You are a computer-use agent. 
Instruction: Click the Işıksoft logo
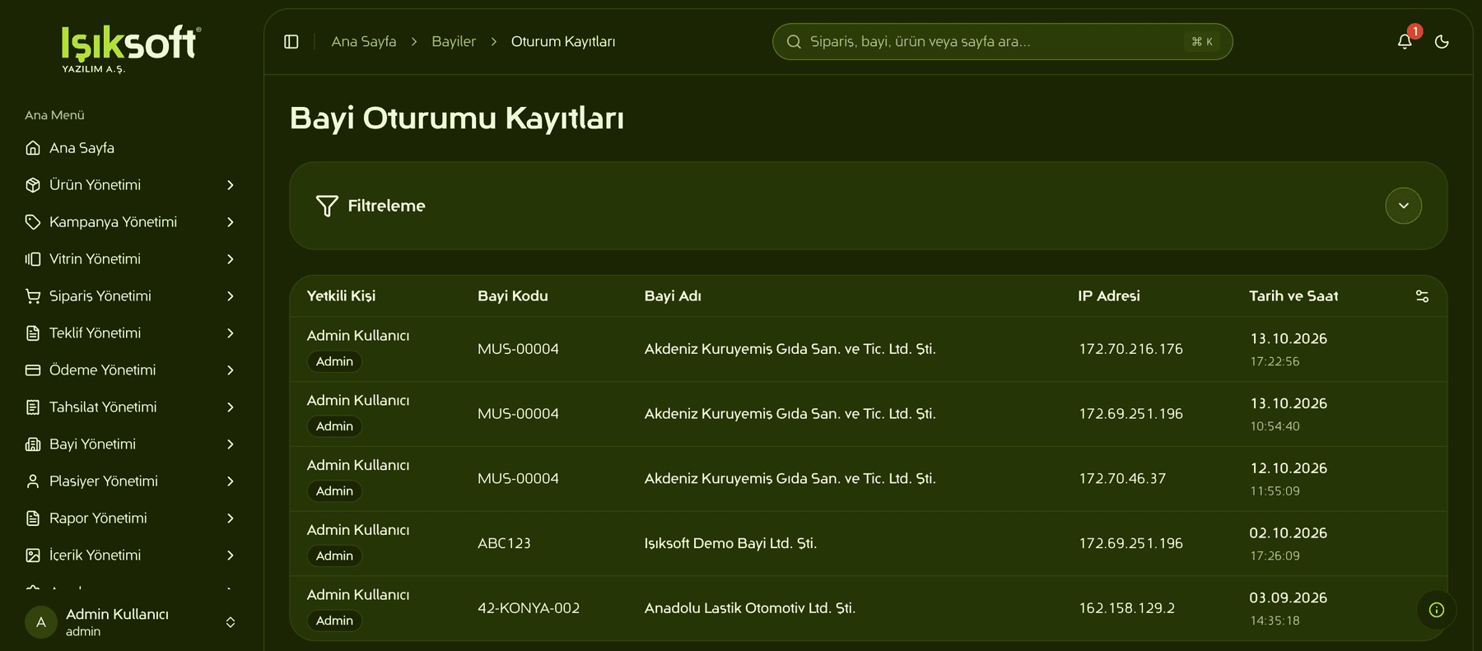point(131,49)
